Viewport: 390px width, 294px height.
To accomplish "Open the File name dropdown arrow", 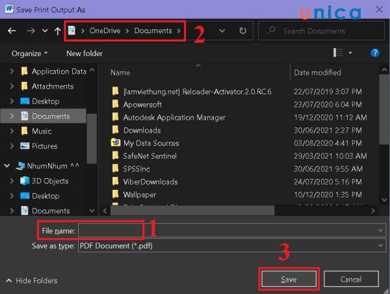I will pos(380,231).
